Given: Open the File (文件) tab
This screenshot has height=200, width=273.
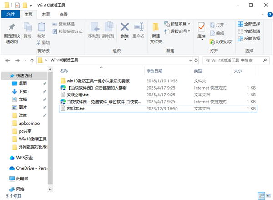Looking at the screenshot, I should pos(10,14).
